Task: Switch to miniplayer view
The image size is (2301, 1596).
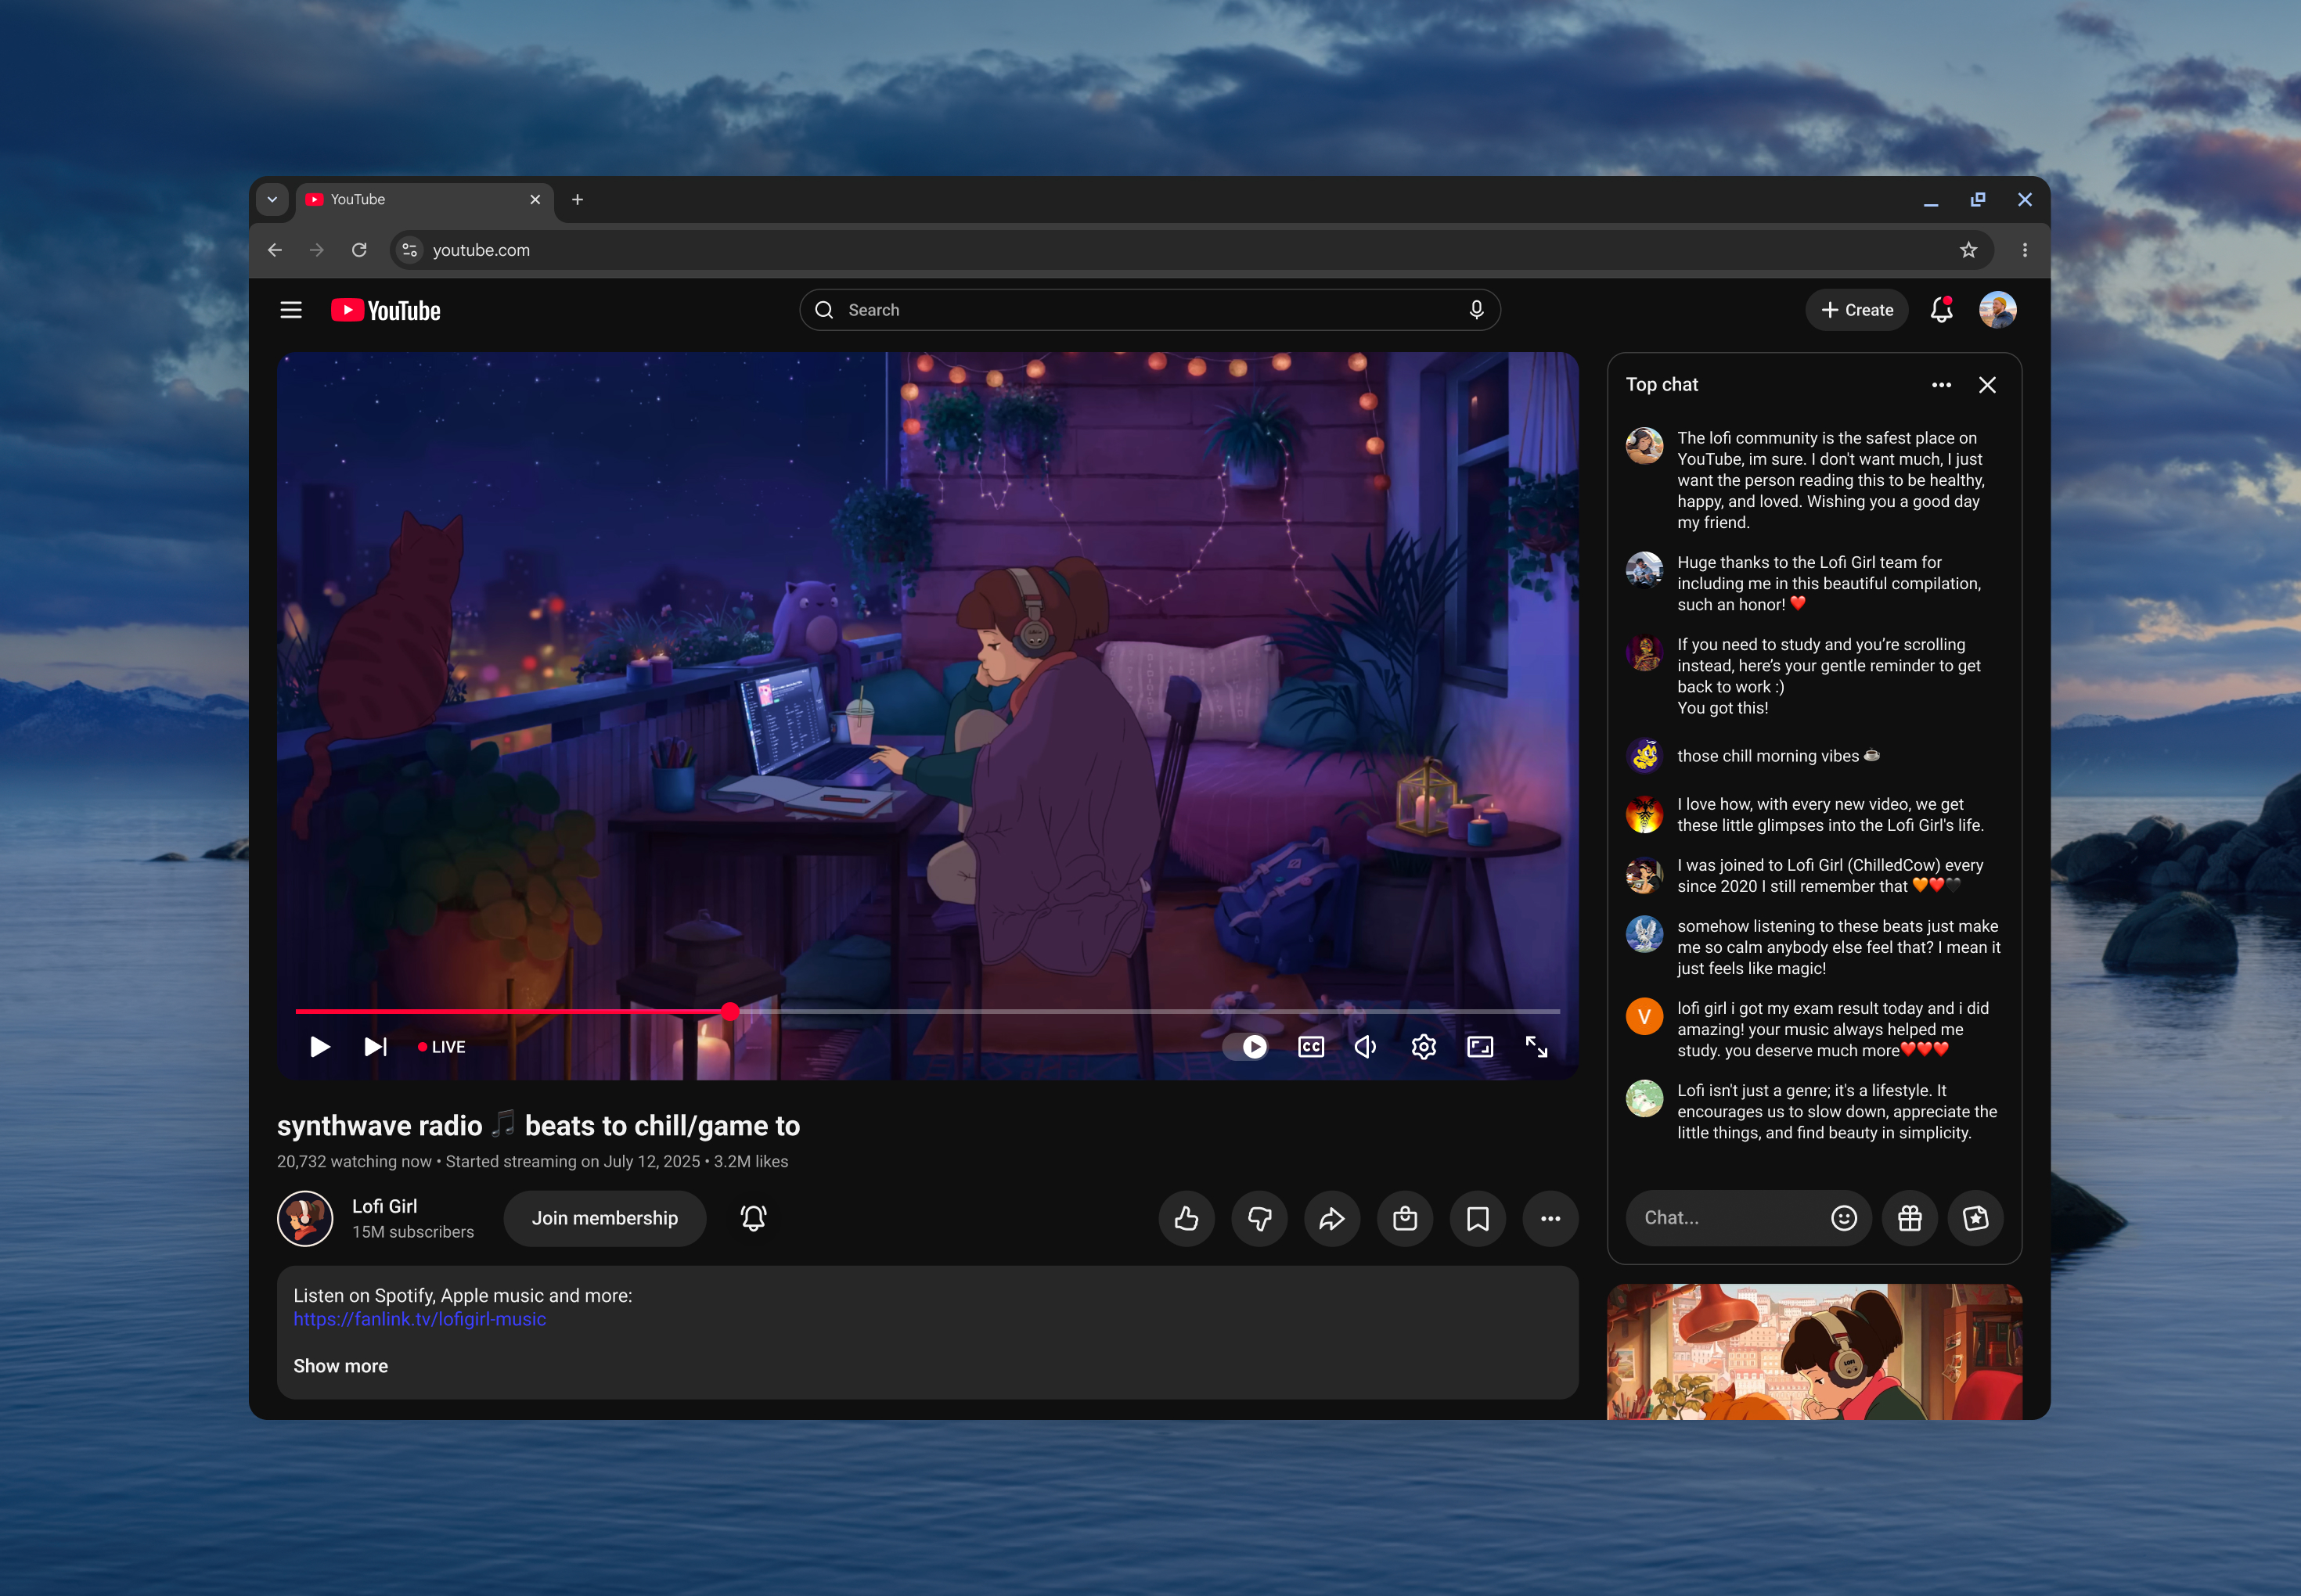Action: (x=1480, y=1046)
